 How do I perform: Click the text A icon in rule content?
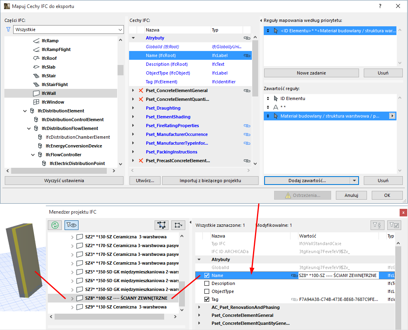point(276,107)
